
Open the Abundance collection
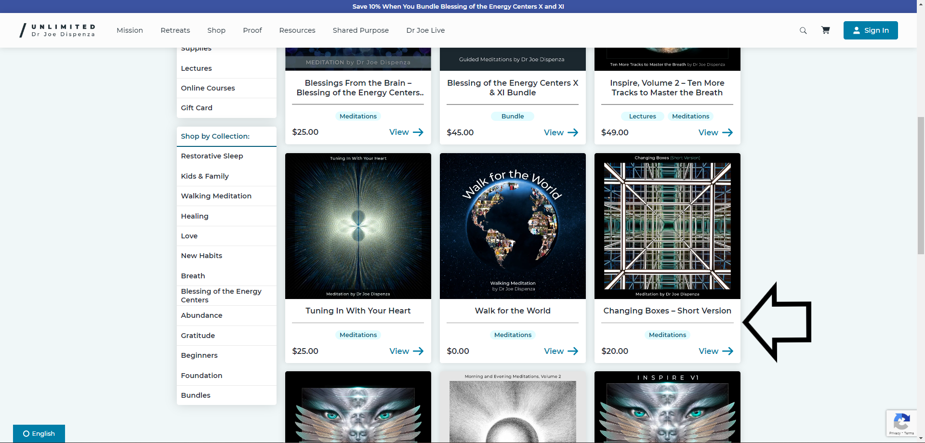point(226,315)
